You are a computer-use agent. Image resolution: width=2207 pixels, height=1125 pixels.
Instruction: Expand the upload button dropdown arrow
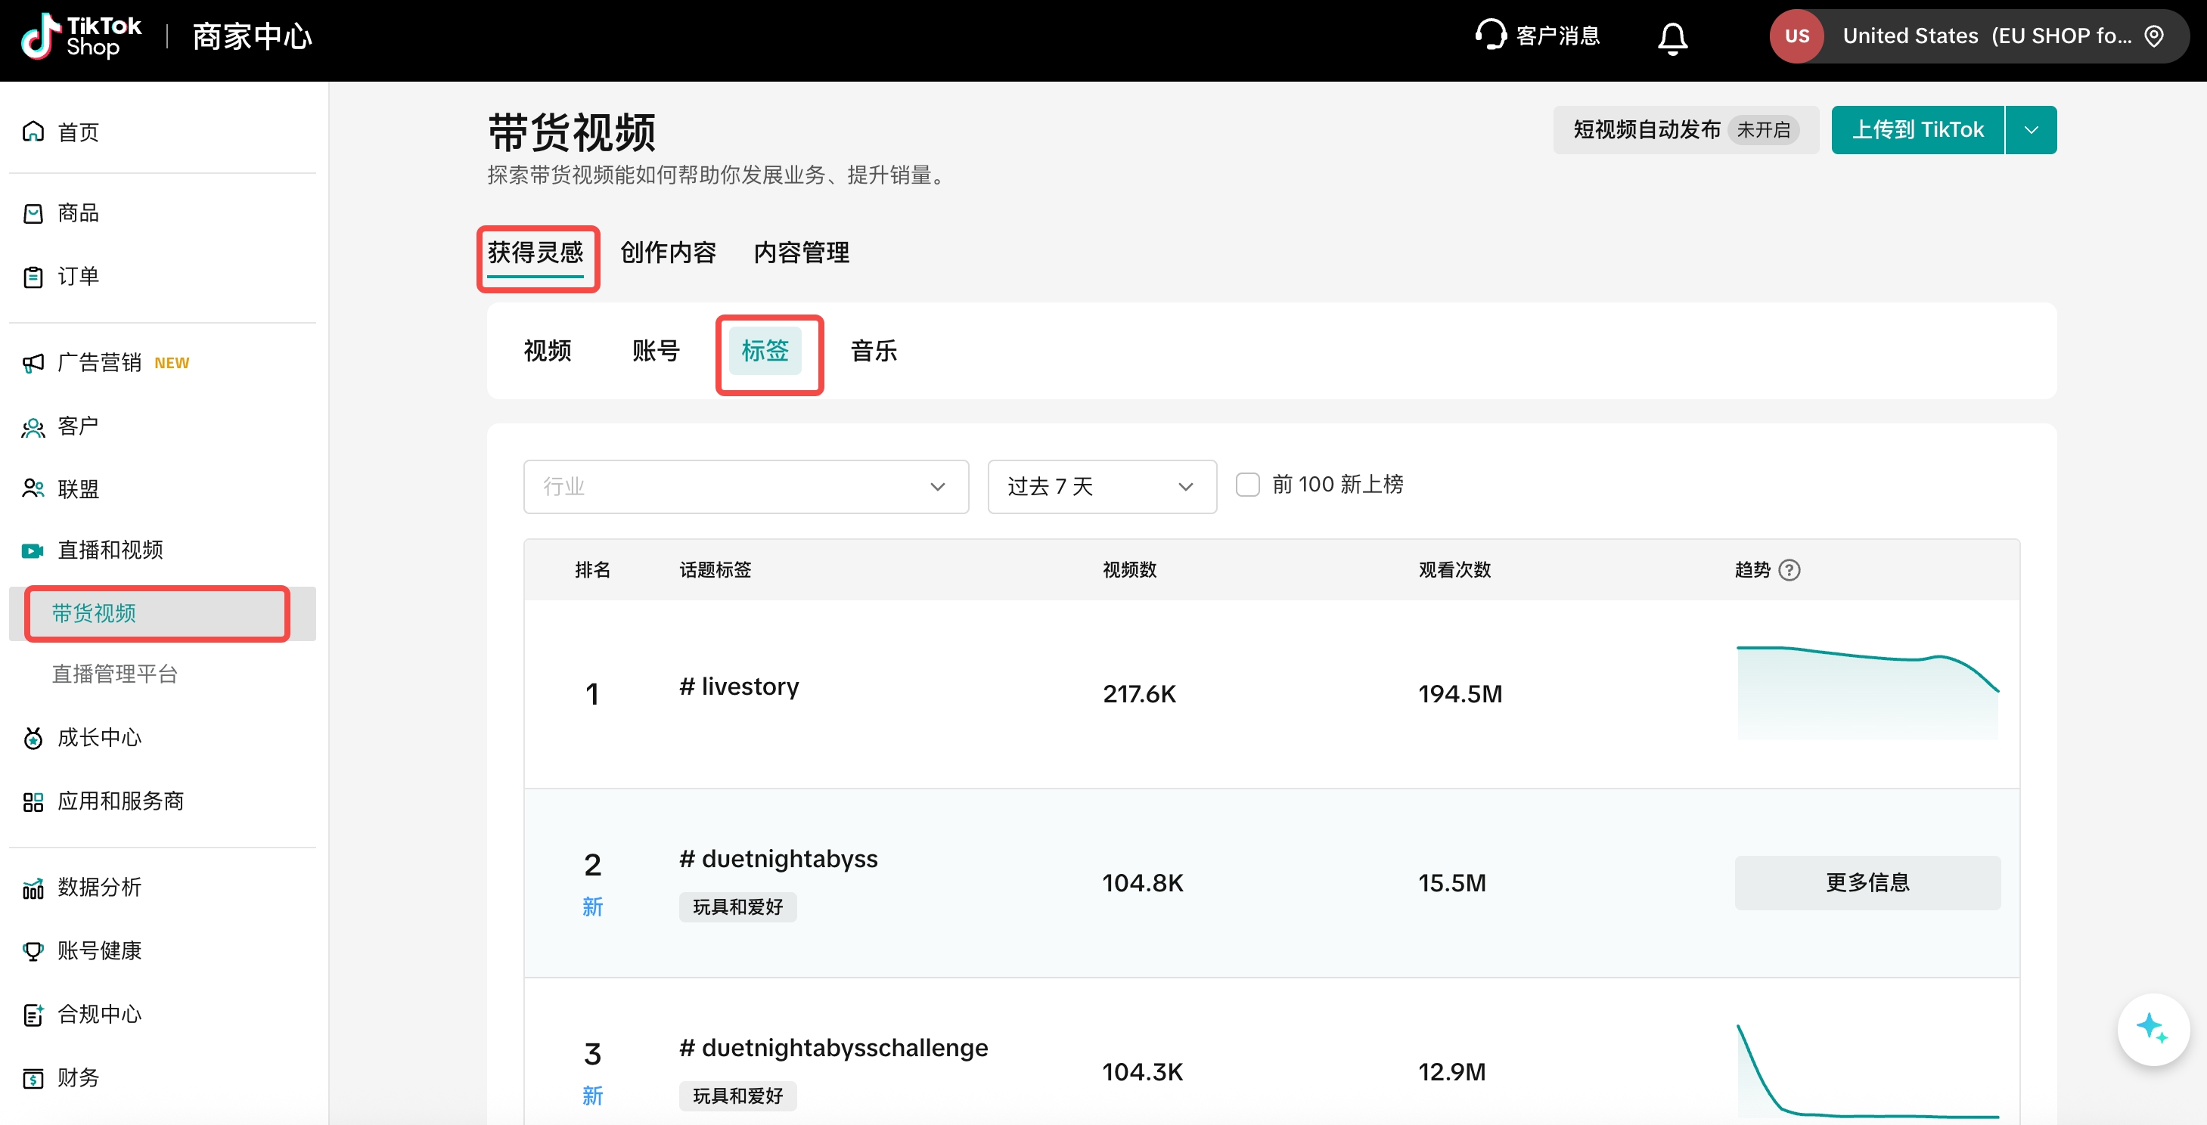click(x=2031, y=130)
